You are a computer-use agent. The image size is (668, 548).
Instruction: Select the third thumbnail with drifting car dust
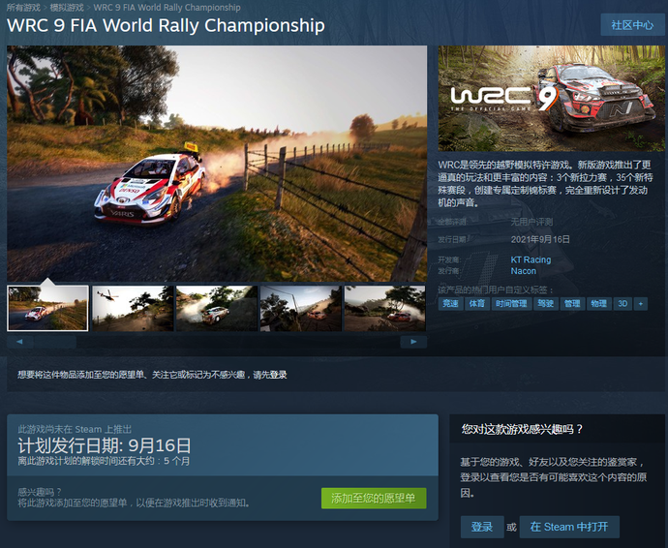click(x=217, y=309)
